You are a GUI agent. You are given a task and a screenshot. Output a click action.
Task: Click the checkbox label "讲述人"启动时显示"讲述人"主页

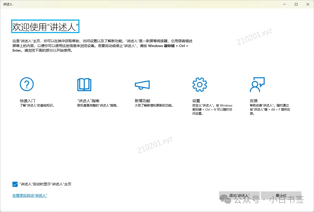[45, 184]
